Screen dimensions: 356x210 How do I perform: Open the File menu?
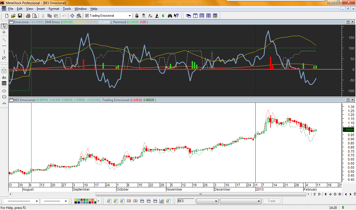11,9
